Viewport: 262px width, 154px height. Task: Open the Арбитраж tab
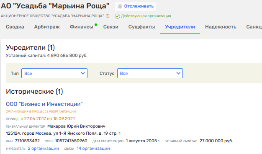click(x=47, y=27)
